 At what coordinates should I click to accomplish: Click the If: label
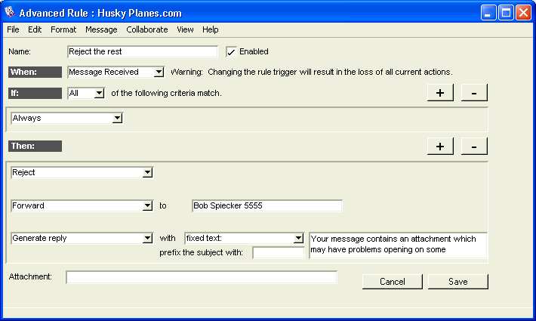(x=35, y=94)
